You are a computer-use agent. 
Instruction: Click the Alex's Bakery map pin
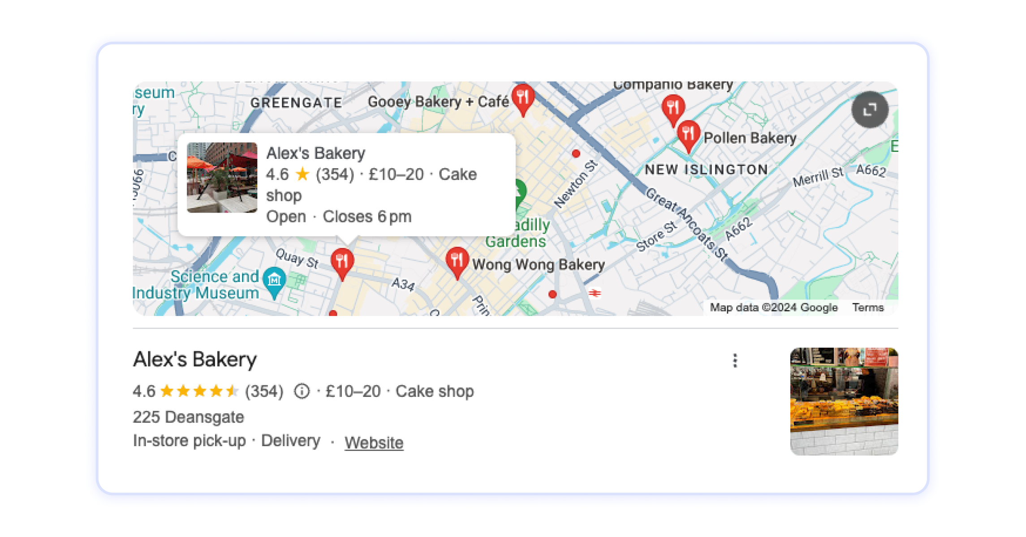pos(342,264)
